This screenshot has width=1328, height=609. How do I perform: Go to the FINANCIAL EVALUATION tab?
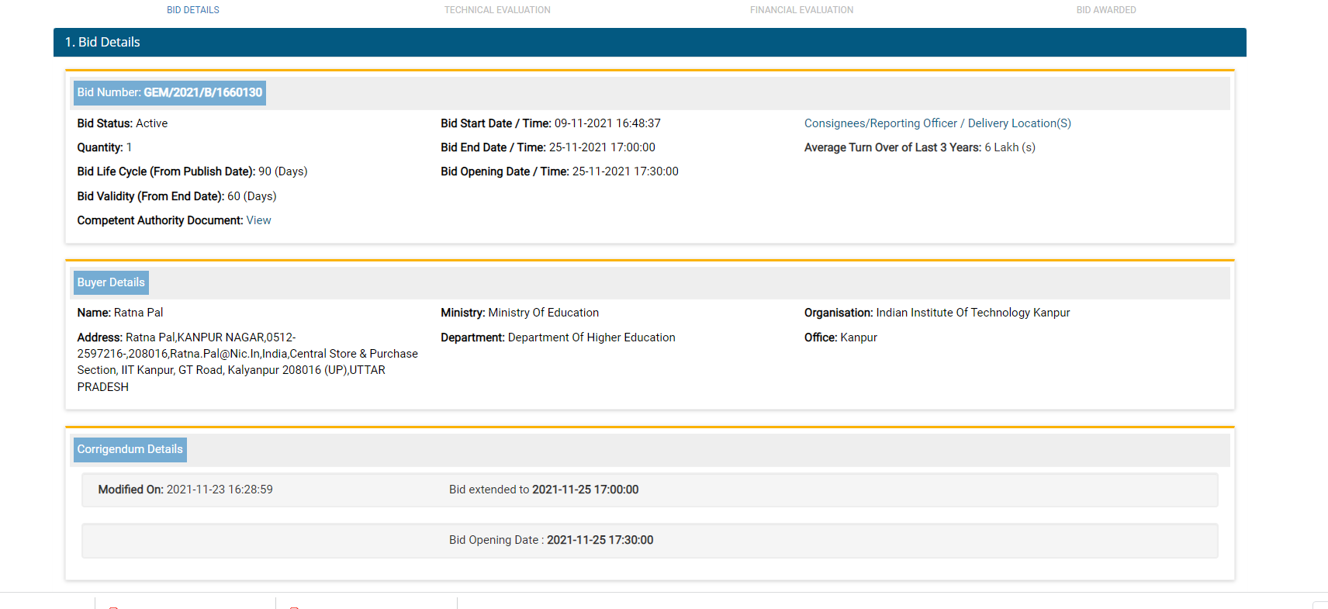click(801, 10)
